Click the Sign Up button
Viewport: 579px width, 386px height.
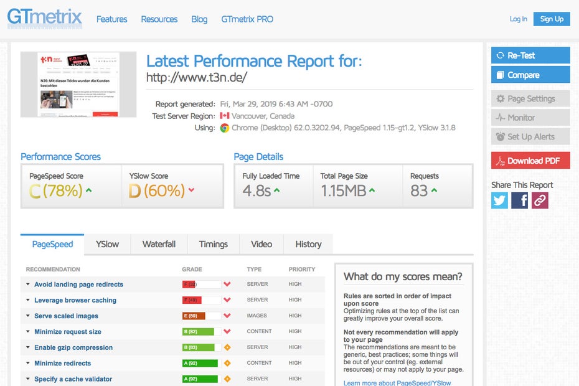[x=552, y=19]
